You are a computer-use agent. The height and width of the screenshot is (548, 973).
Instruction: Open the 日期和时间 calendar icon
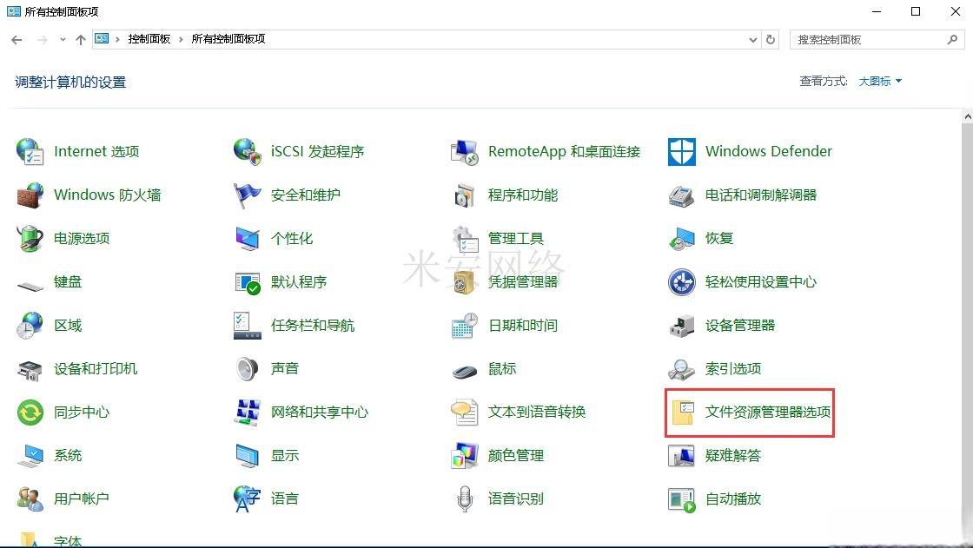point(464,325)
